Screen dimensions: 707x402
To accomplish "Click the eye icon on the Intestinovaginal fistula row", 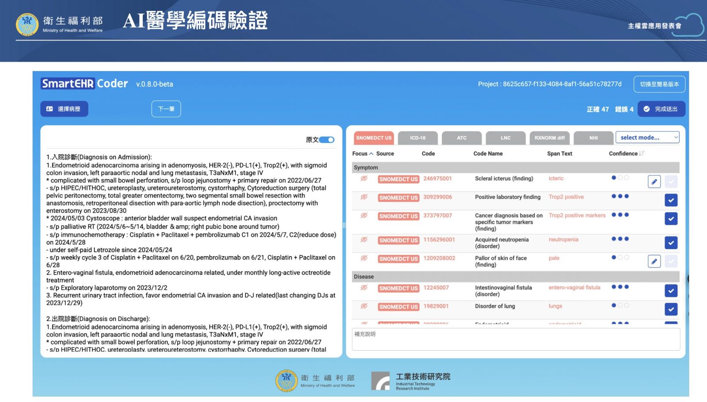I will 364,288.
